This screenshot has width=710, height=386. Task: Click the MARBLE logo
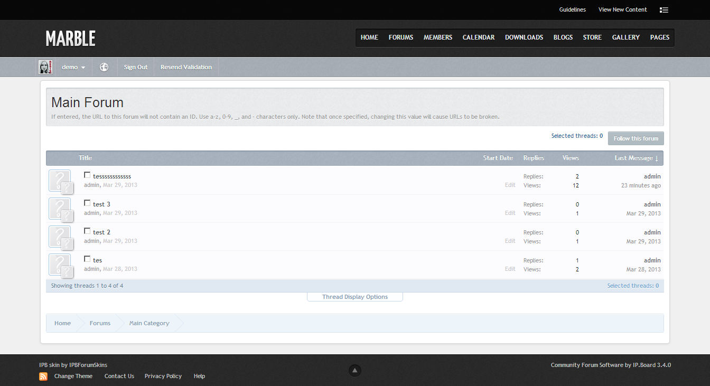pos(70,39)
